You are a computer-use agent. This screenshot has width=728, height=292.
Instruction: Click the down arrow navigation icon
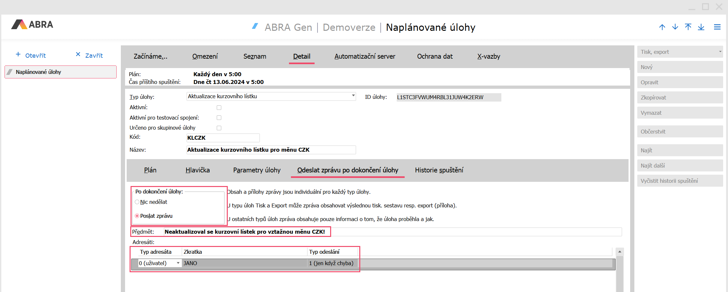[675, 27]
